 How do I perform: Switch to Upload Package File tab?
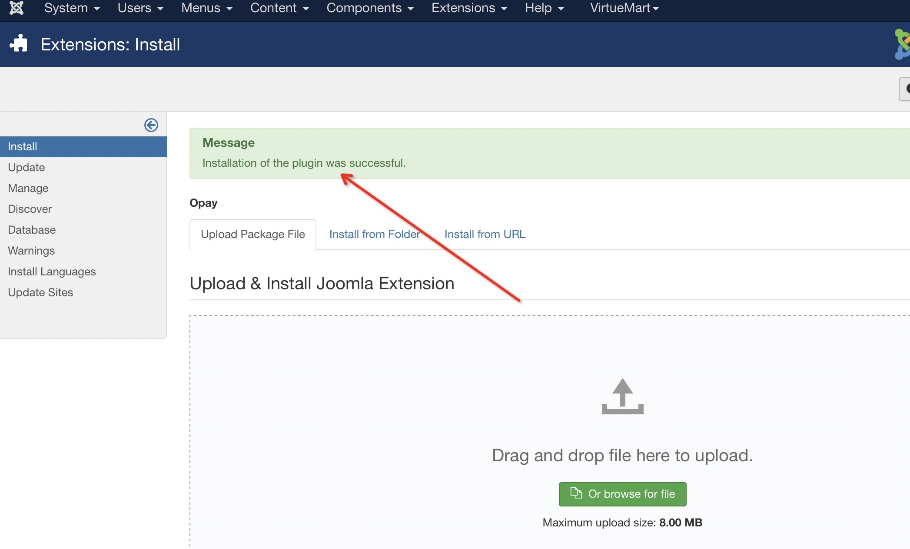(253, 234)
